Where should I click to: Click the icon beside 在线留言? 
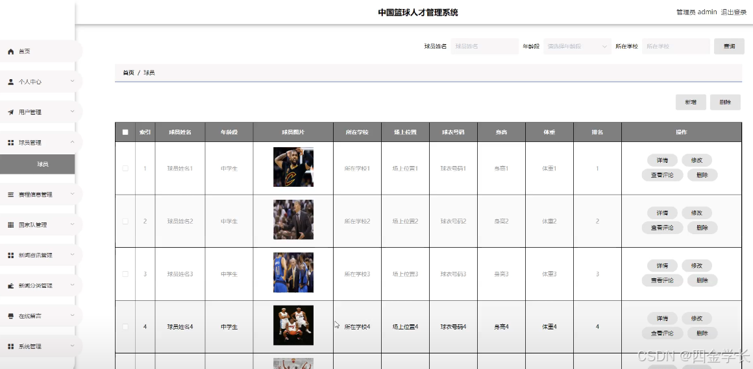pos(11,316)
